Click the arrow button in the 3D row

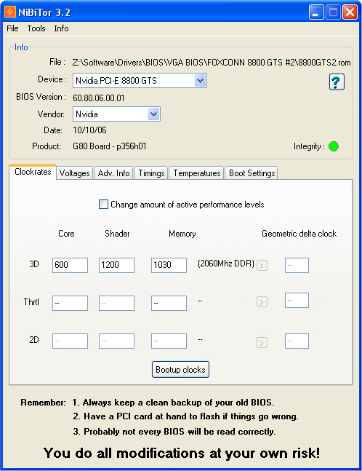pyautogui.click(x=262, y=266)
